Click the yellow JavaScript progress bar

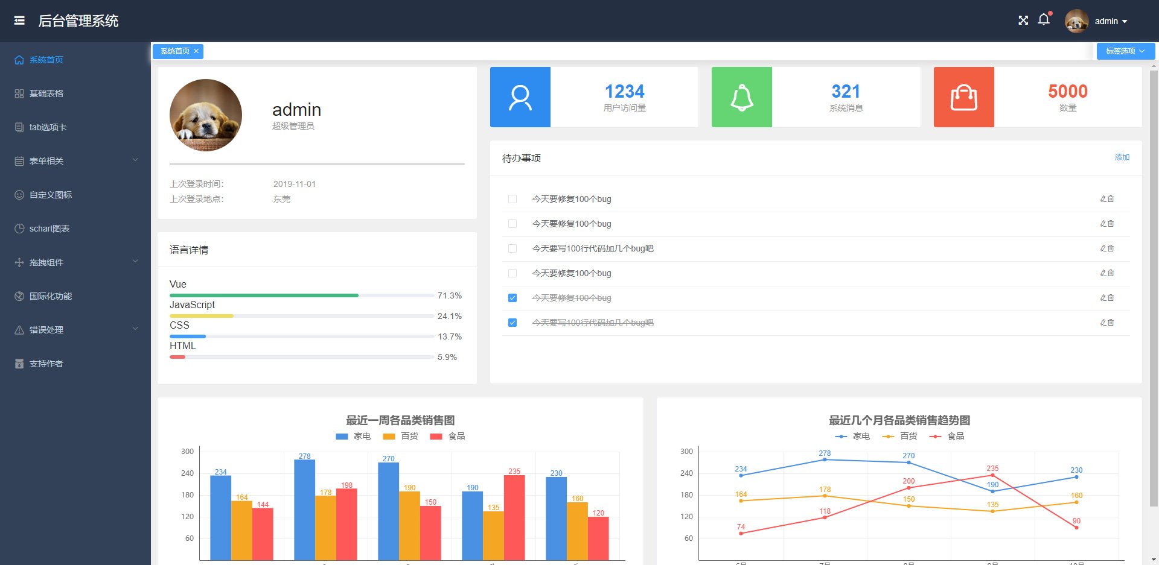point(202,316)
